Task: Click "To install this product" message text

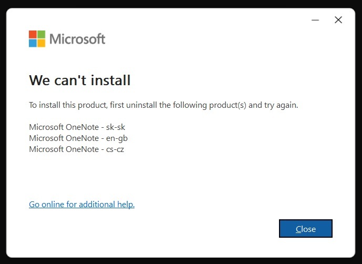Action: pos(67,105)
